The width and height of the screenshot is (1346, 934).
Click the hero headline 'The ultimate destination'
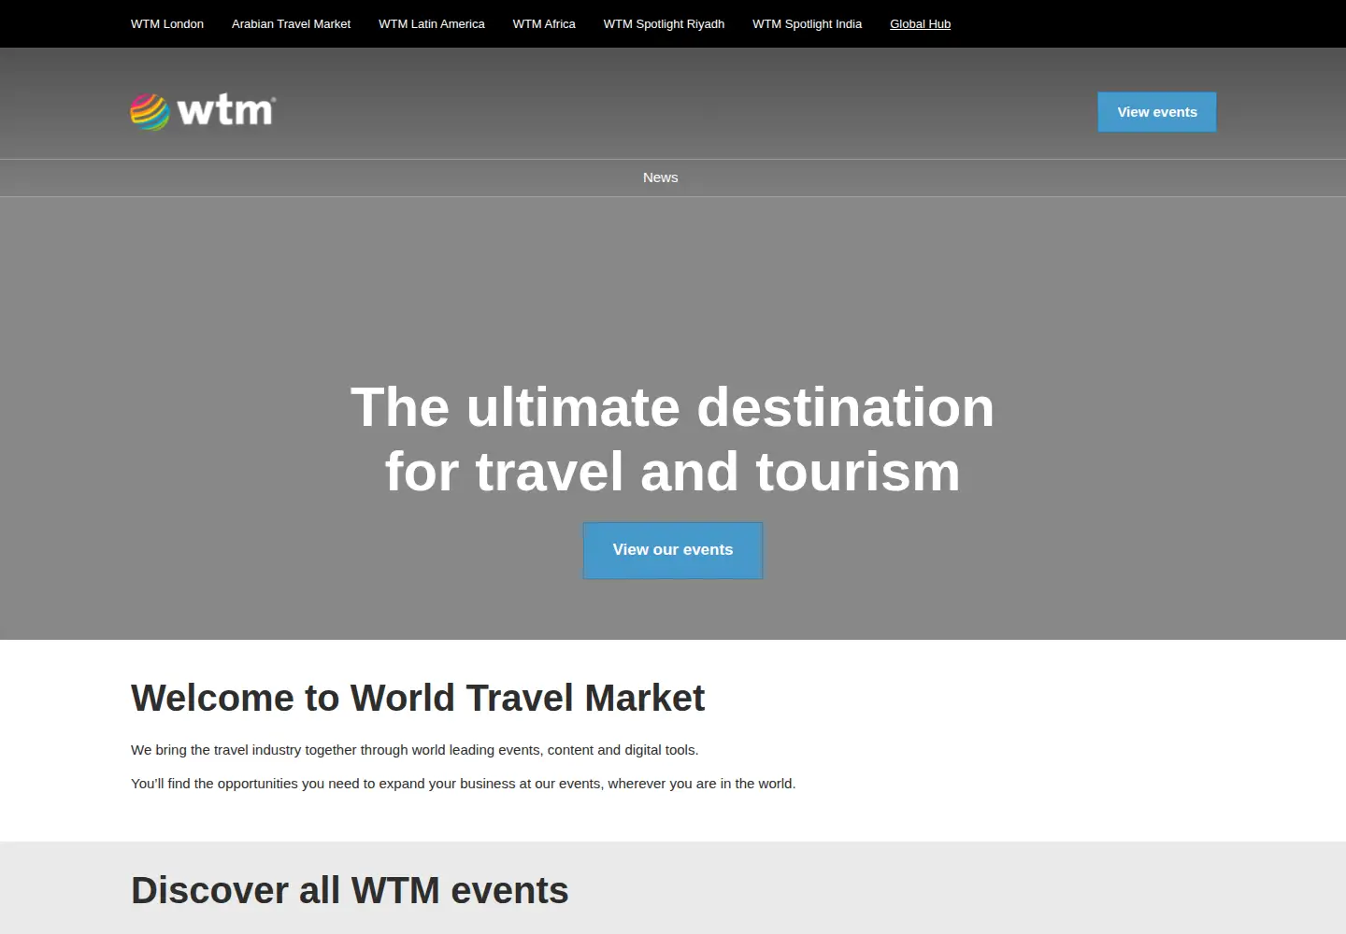(673, 407)
